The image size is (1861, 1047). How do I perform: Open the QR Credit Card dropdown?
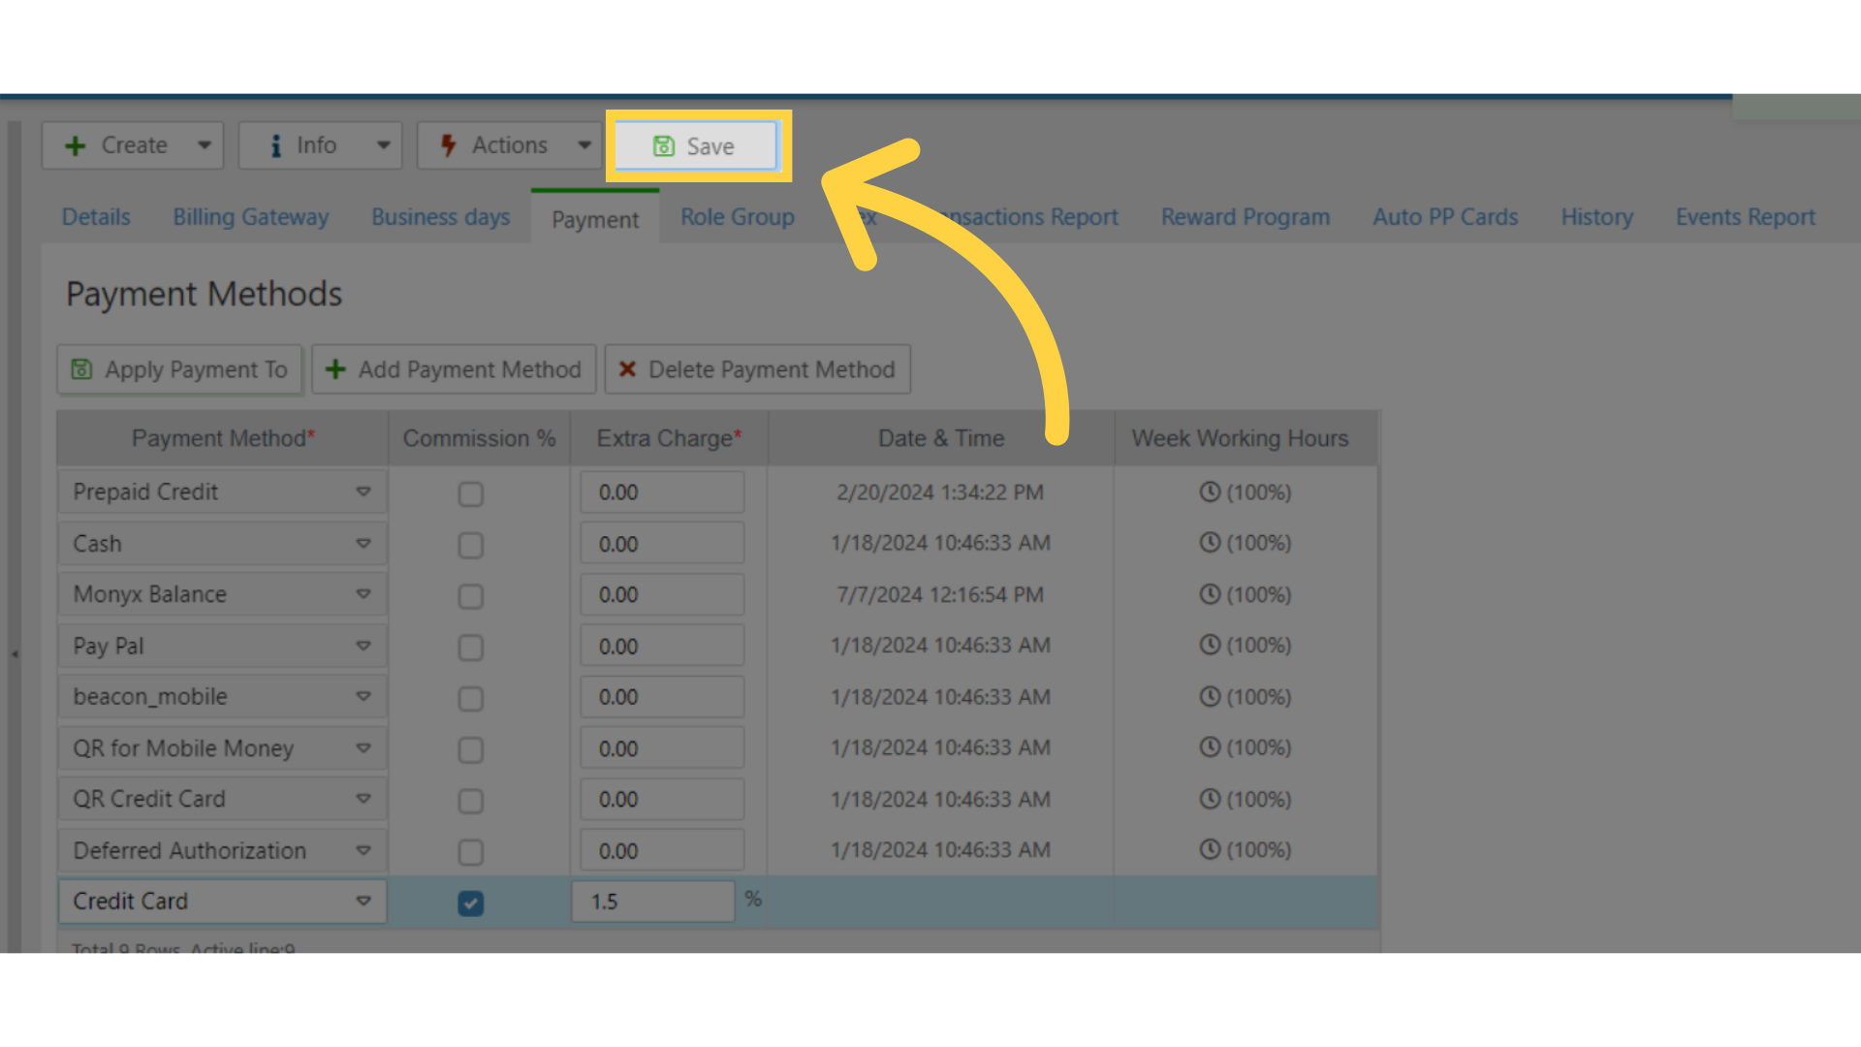click(363, 799)
